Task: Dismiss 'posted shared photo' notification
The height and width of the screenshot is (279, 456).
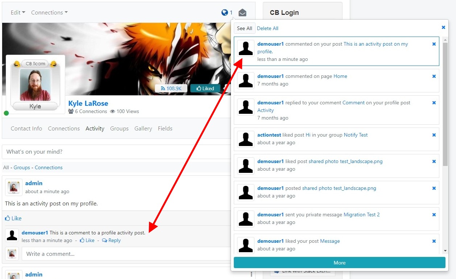Action: point(434,188)
